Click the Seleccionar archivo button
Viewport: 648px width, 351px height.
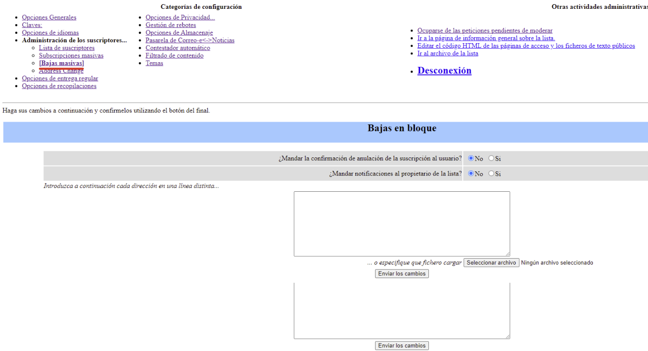[x=491, y=263]
